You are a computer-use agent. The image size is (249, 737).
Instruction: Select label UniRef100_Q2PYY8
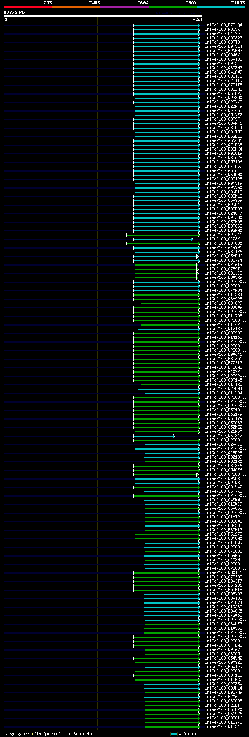tap(223, 102)
